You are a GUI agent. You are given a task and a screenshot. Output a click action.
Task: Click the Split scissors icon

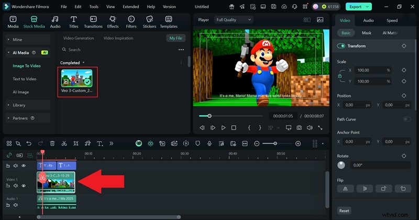[64, 144]
